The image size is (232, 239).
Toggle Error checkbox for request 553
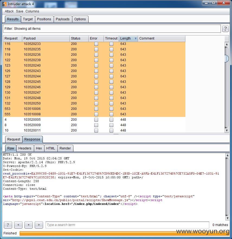point(96,109)
